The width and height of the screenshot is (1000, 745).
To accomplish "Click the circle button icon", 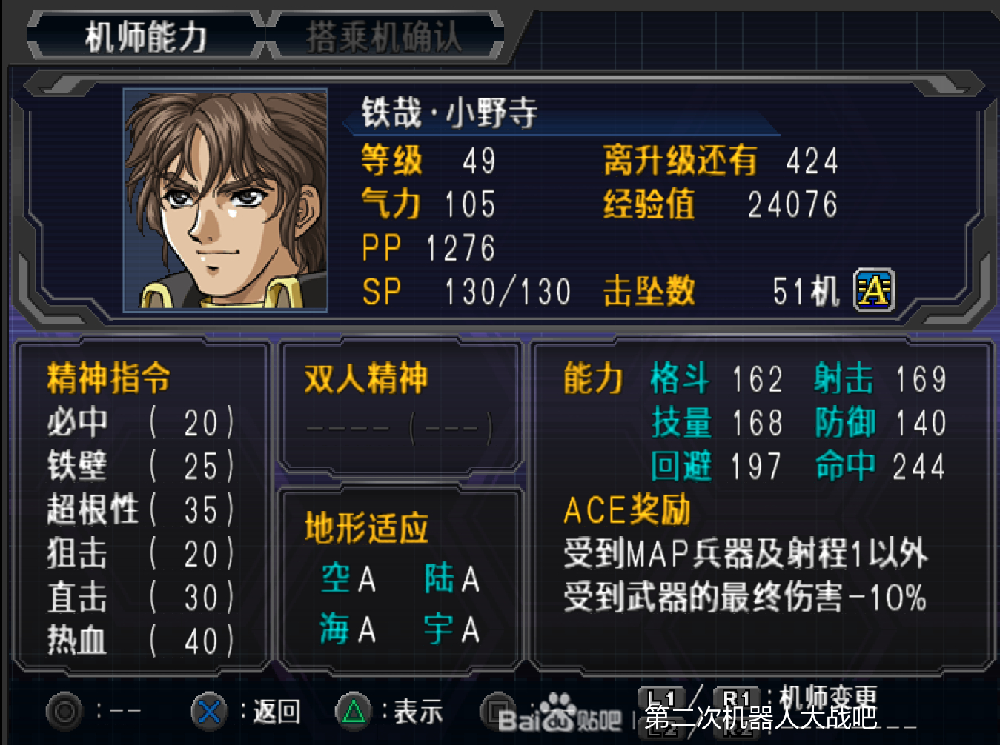I will (64, 712).
